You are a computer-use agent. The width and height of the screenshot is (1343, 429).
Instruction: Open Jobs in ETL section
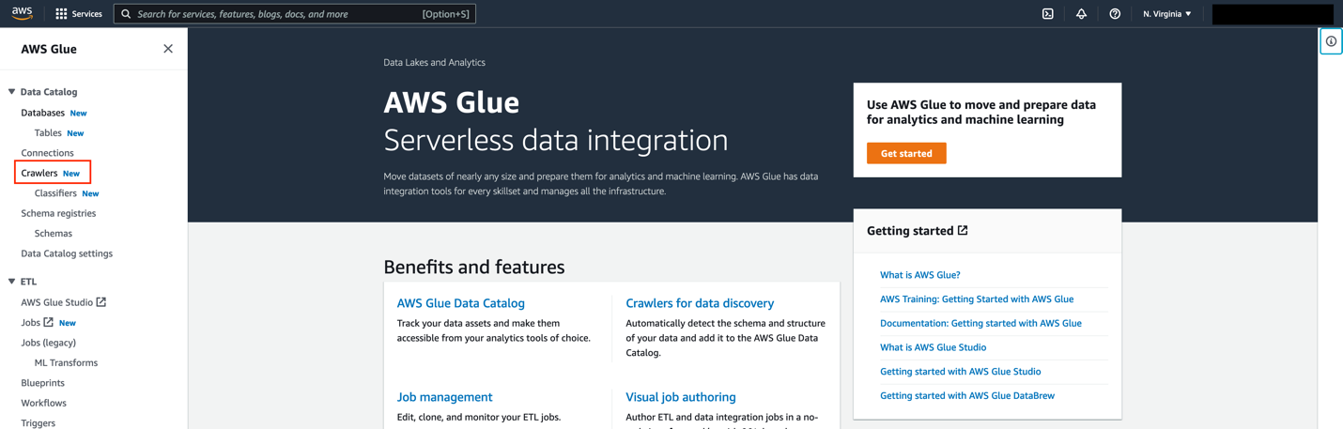30,323
